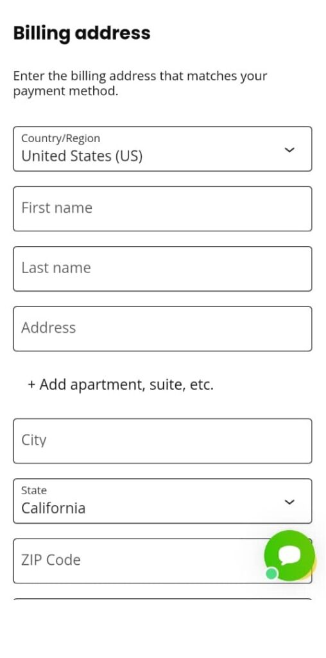Click the Country/Region chevron arrow
The width and height of the screenshot is (326, 658).
pyautogui.click(x=289, y=150)
